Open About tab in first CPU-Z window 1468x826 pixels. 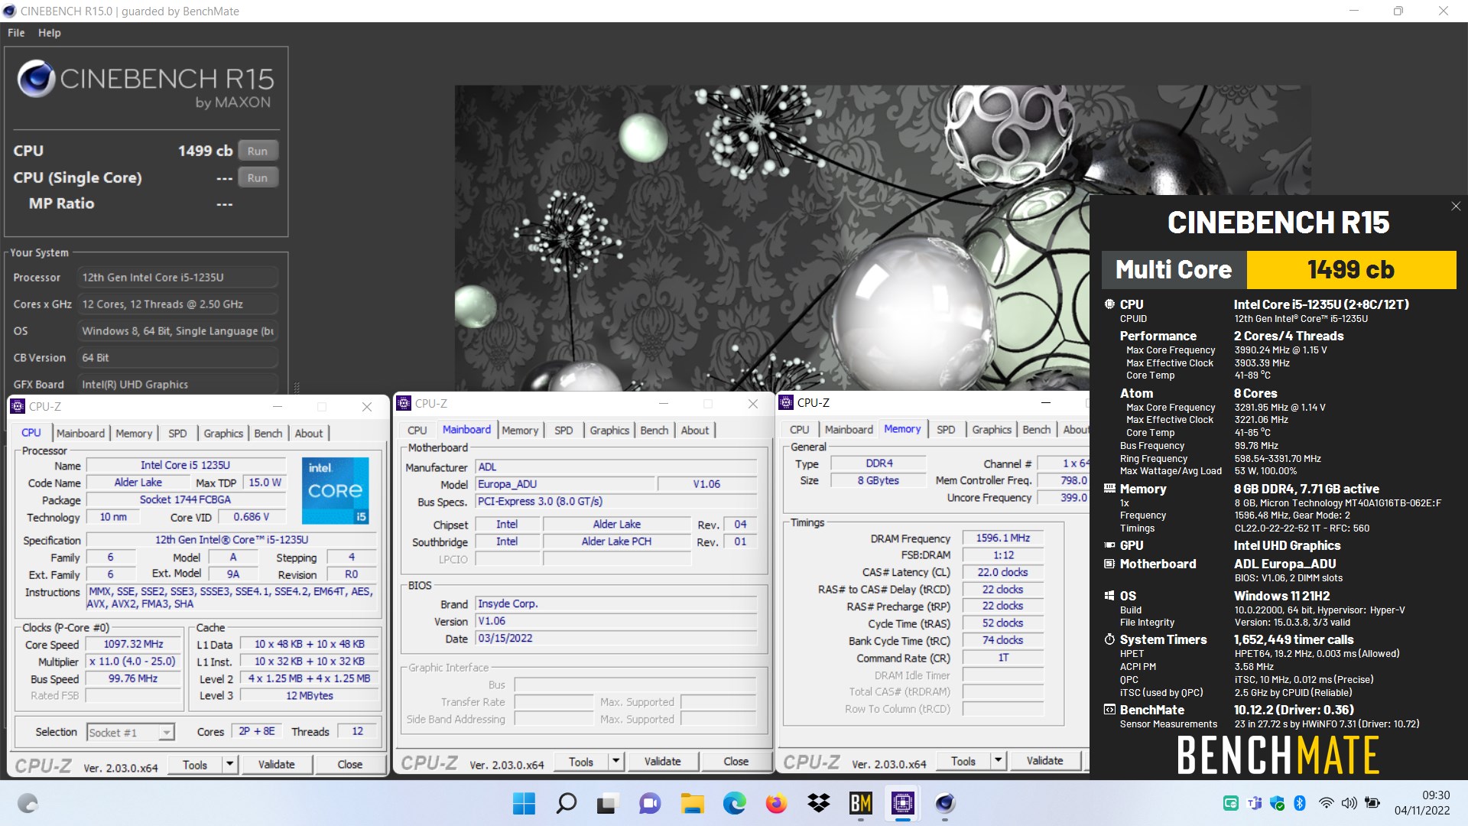click(x=309, y=433)
